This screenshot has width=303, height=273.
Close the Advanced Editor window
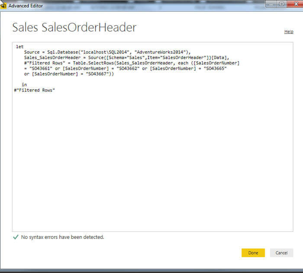pyautogui.click(x=296, y=4)
